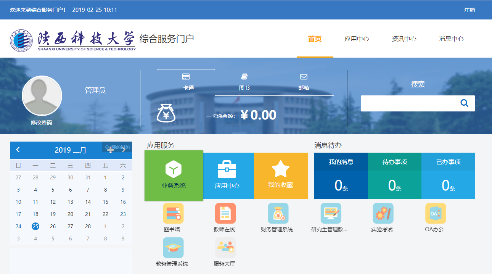Click inside the search input field

[408, 103]
